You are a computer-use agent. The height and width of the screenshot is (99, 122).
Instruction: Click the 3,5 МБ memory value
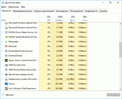(59, 74)
